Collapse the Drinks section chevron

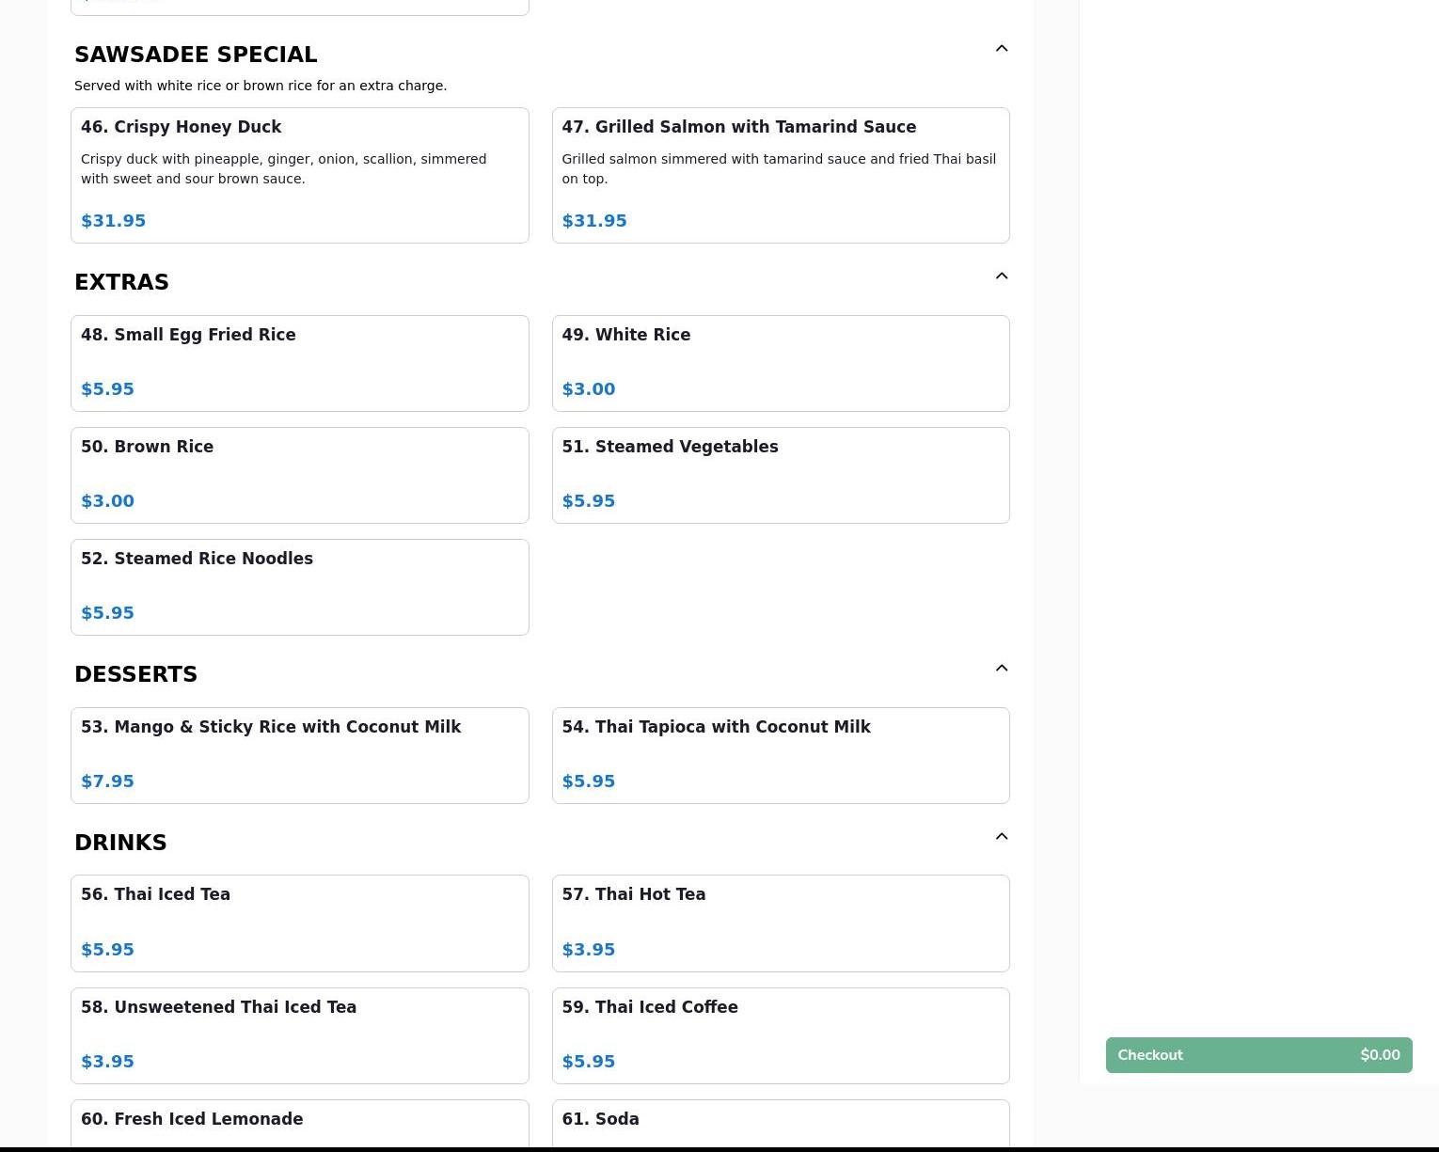1001,837
